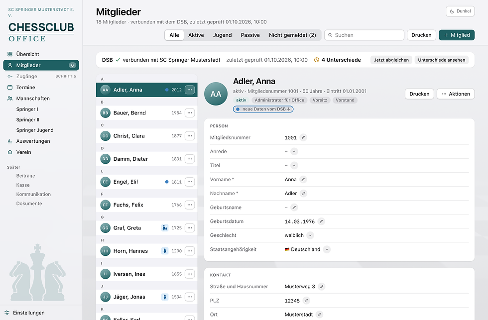Show Nicht gemeldet (2) members
Image resolution: width=488 pixels, height=320 pixels.
292,35
